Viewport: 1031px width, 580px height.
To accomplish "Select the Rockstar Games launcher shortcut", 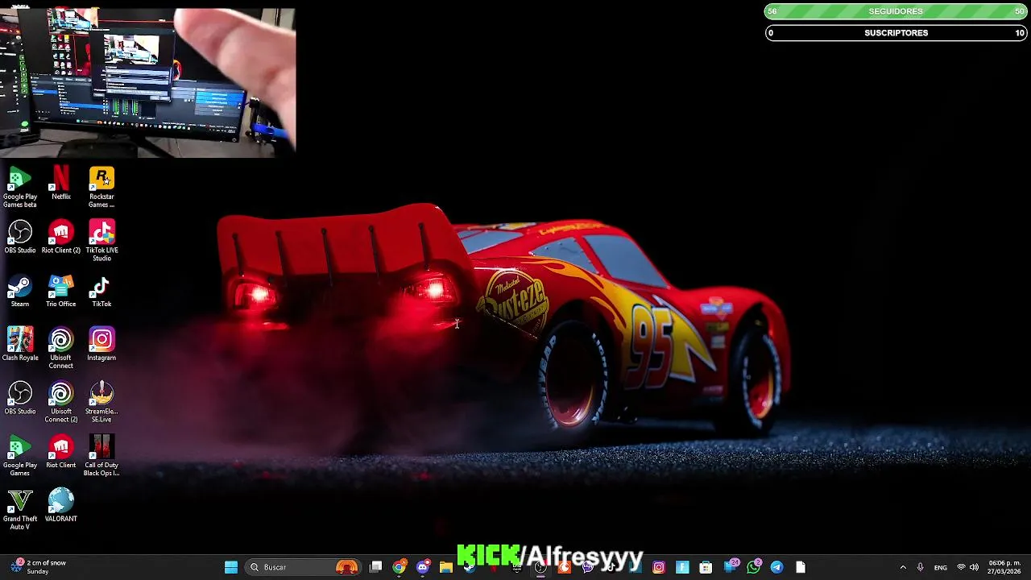I will click(101, 187).
